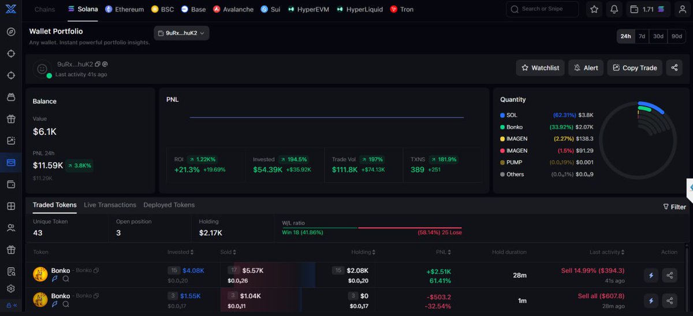Open the grid layout icon in sidebar

pos(11,206)
